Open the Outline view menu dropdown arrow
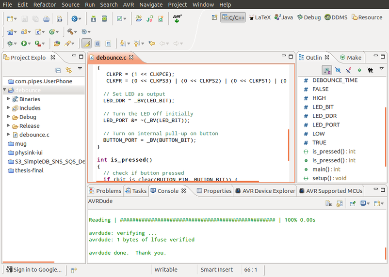This screenshot has width=389, height=277. (x=382, y=69)
